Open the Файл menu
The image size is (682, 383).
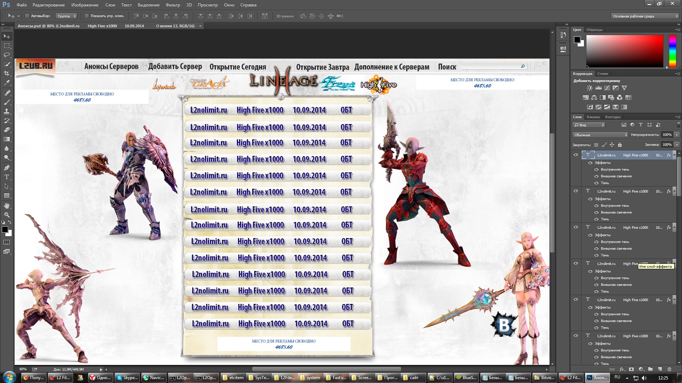click(22, 5)
